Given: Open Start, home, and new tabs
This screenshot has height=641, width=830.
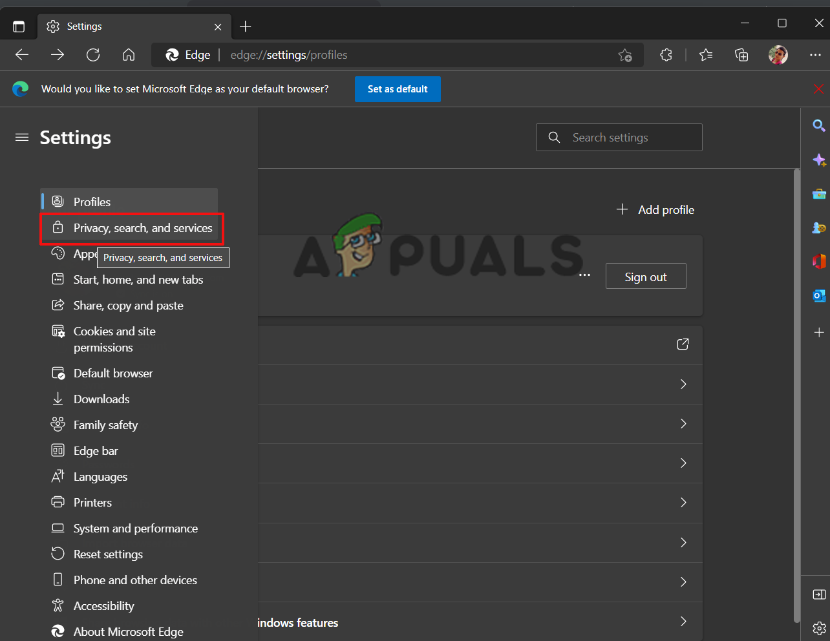Looking at the screenshot, I should (129, 280).
